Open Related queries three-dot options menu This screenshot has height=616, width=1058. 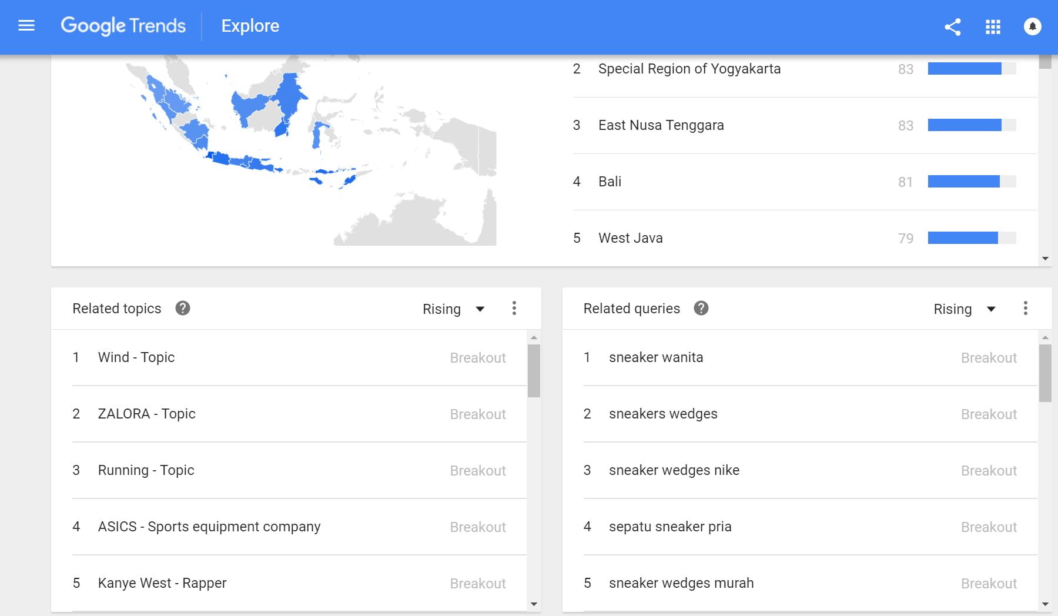pos(1025,309)
